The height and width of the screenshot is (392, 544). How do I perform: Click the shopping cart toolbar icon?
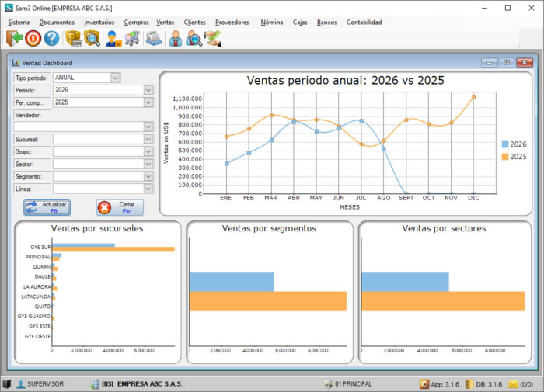pos(132,38)
